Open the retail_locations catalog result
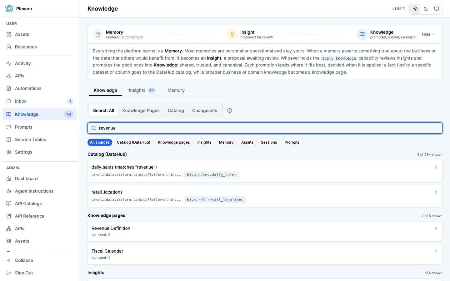 265,196
